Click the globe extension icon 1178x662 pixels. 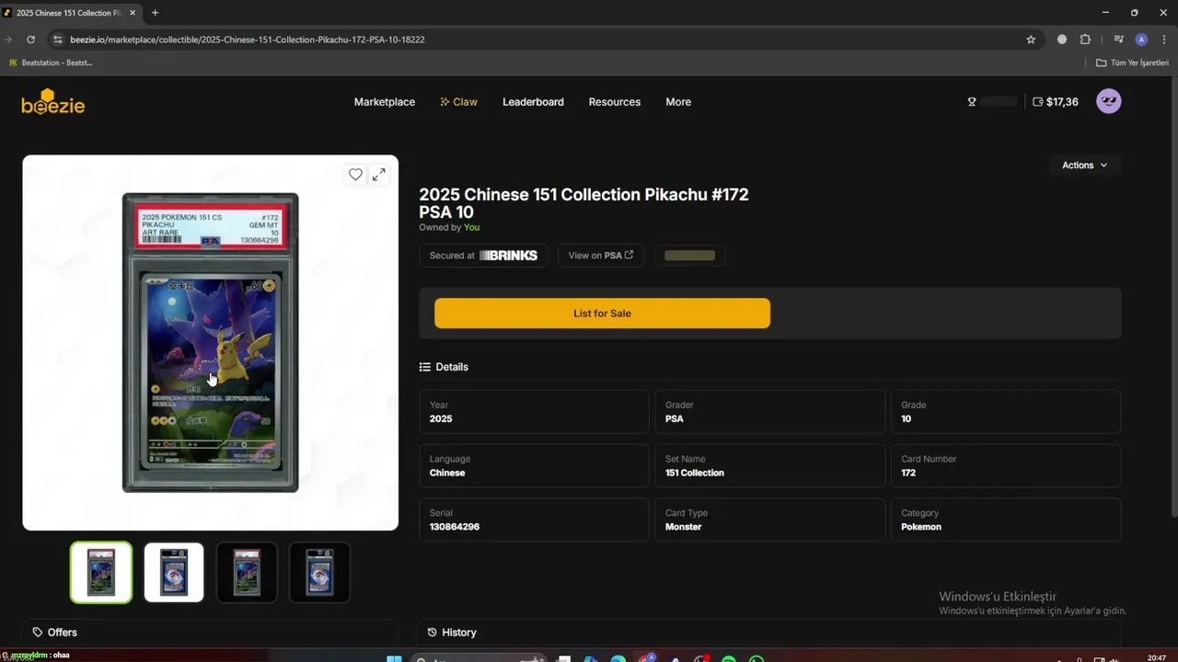tap(1062, 40)
